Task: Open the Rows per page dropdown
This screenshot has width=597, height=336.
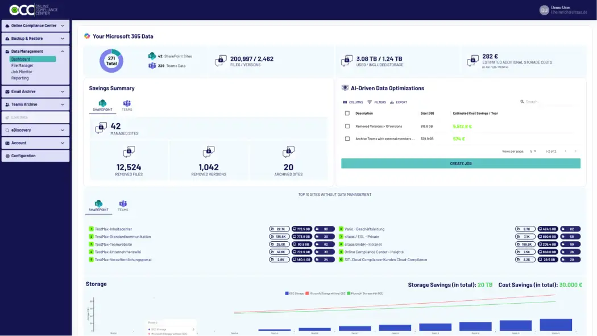Action: point(533,152)
